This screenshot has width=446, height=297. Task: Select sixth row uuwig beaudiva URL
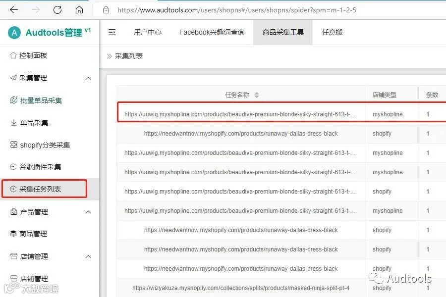point(240,211)
